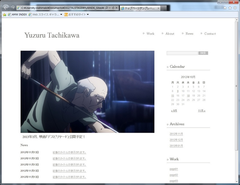Select calendar date 9
240x185 pixels.
(x=178, y=91)
